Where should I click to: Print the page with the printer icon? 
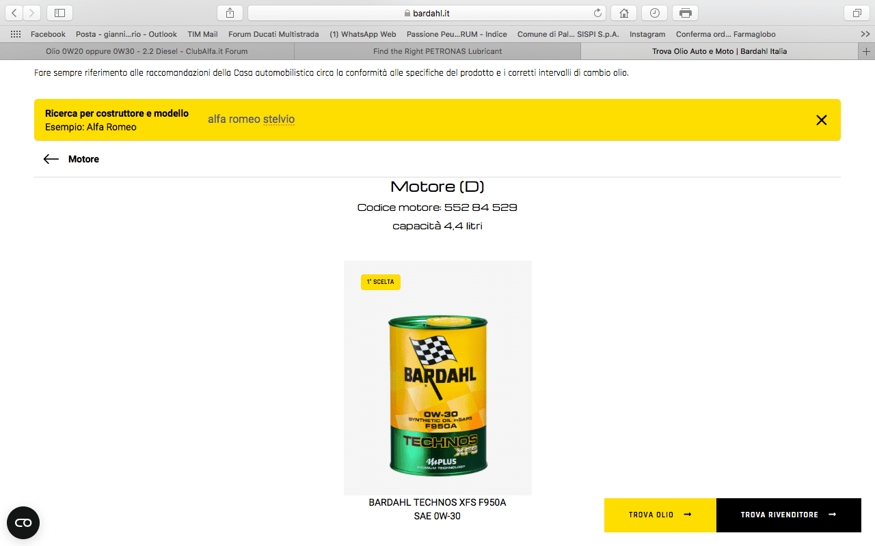coord(685,13)
